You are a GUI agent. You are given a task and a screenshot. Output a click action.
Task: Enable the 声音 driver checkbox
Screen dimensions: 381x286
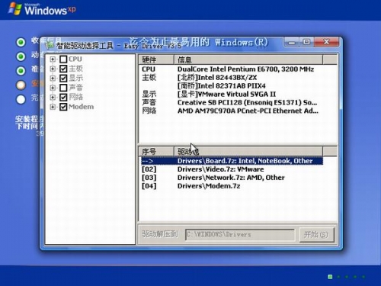(x=63, y=88)
